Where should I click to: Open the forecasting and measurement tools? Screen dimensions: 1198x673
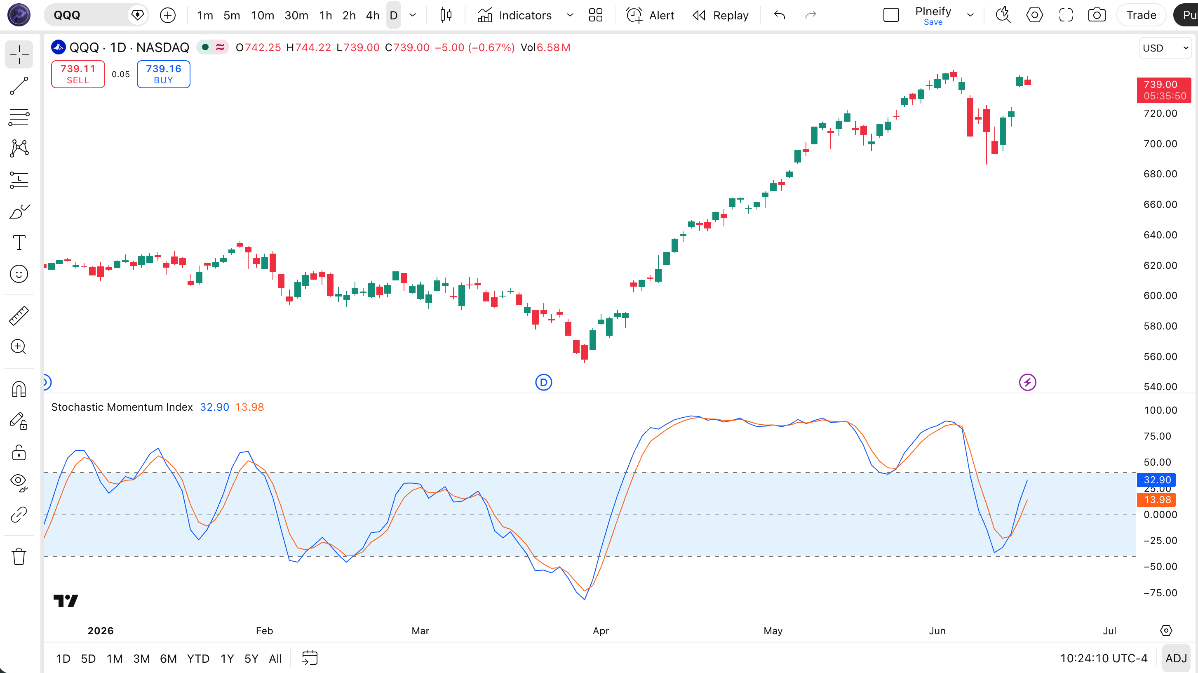19,180
